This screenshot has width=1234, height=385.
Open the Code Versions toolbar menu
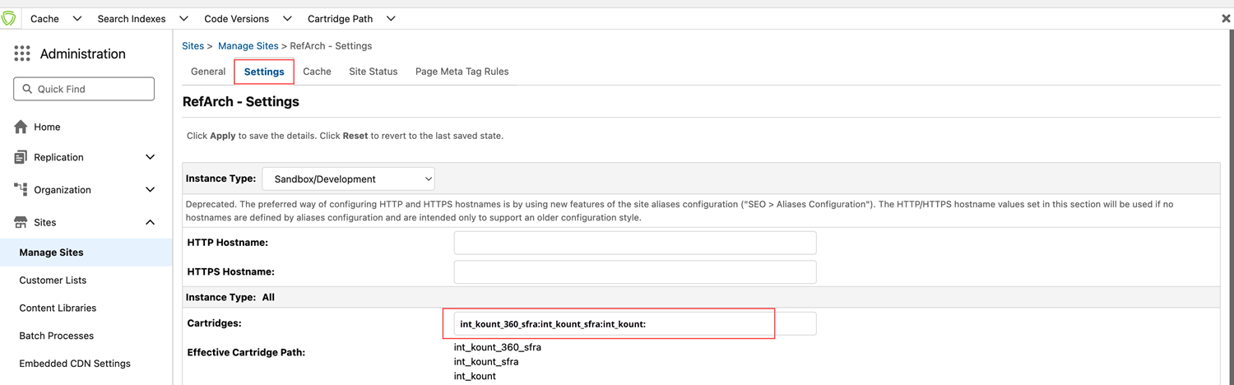pos(237,18)
